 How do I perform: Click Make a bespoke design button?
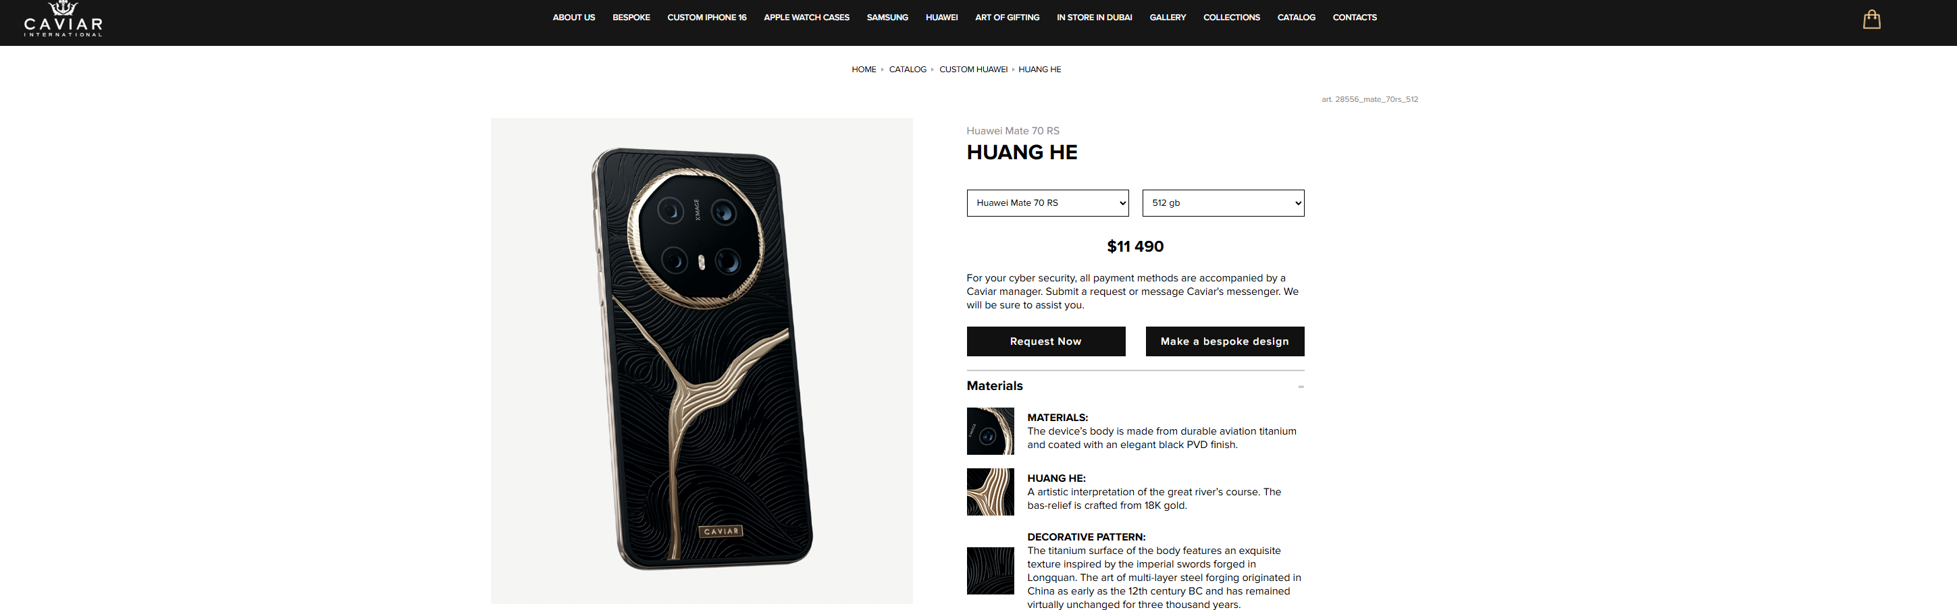1225,341
